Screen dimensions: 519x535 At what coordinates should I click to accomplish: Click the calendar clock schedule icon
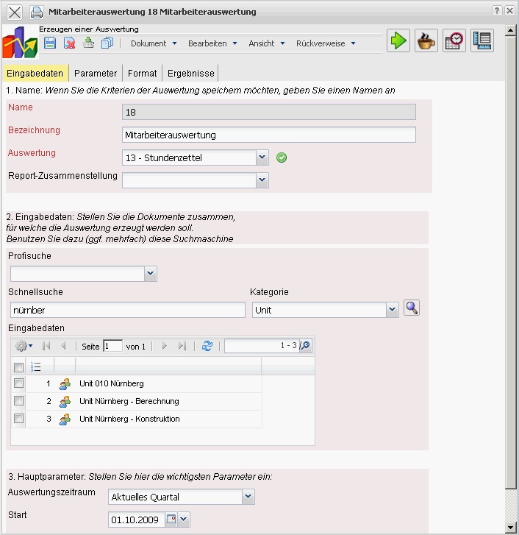coord(454,40)
